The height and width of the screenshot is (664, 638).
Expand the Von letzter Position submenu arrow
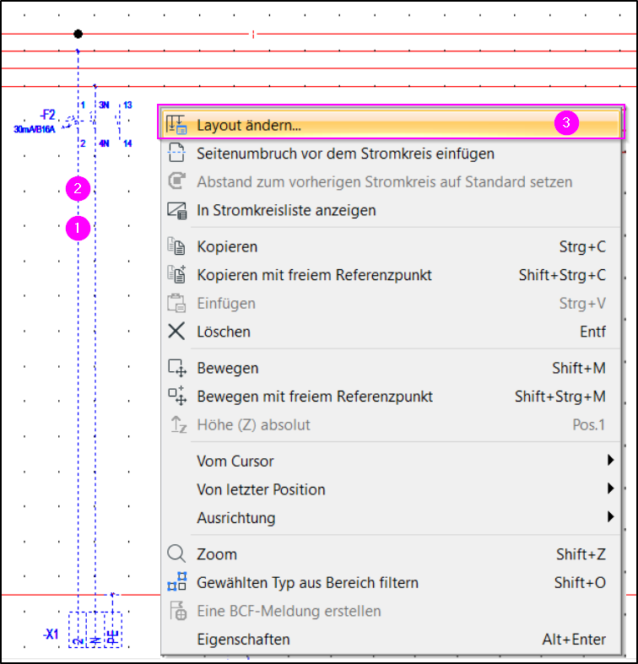610,489
